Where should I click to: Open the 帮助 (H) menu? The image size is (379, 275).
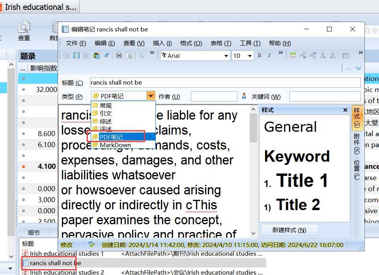point(280,43)
